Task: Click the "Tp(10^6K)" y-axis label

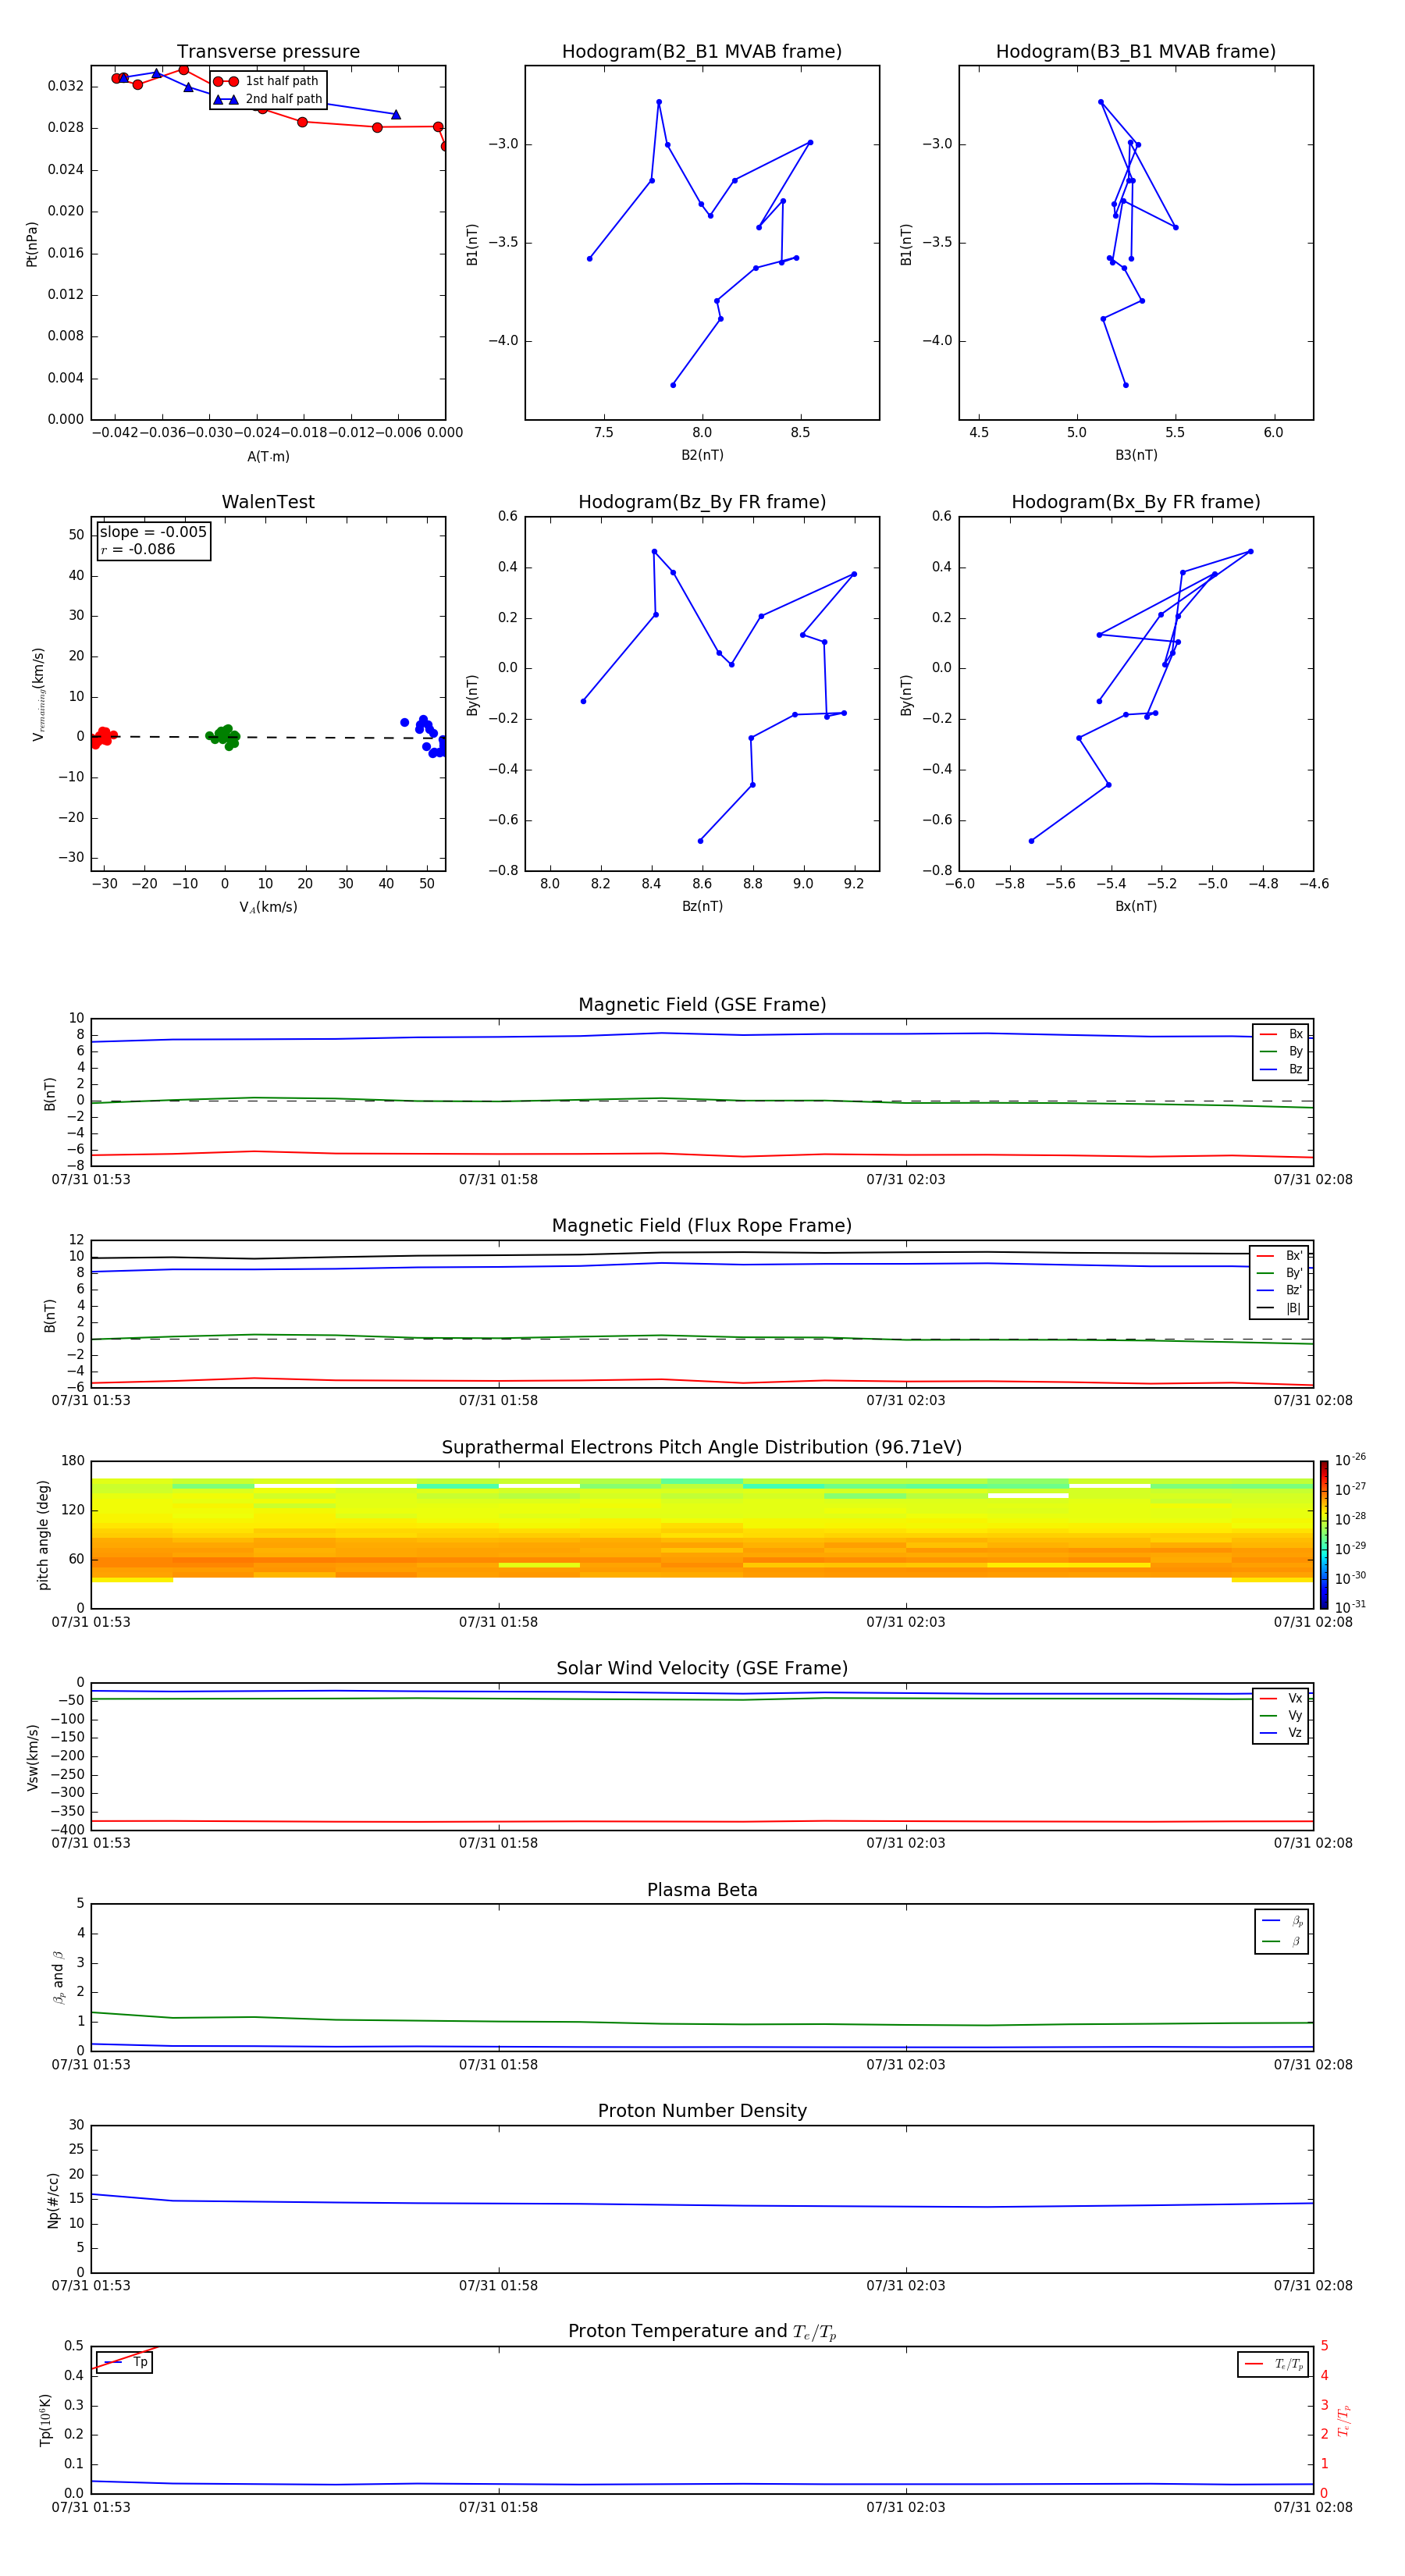Action: point(45,2419)
